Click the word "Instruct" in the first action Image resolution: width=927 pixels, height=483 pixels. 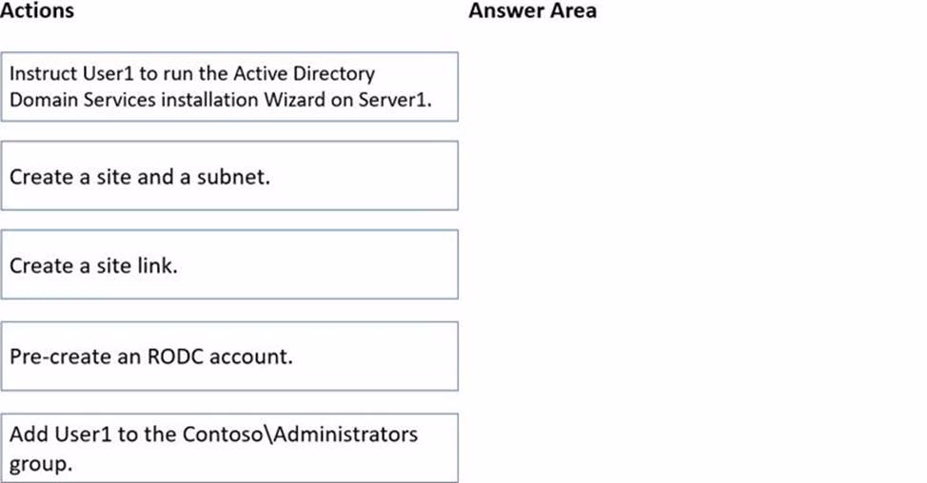(x=41, y=73)
